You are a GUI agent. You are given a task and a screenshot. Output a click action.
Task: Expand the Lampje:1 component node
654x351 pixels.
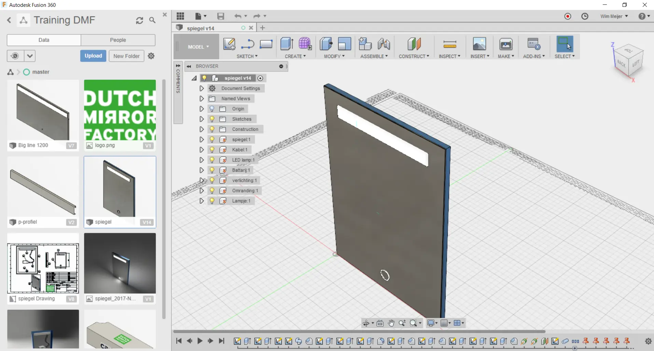point(201,201)
